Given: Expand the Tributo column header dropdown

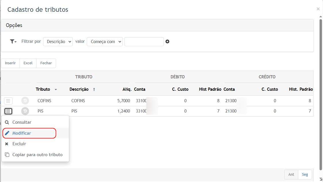Looking at the screenshot, I should (56, 90).
